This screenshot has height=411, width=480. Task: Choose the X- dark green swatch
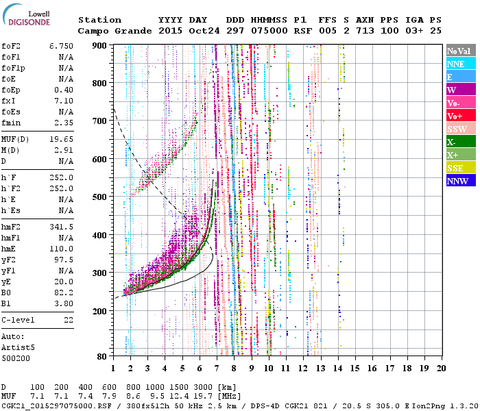point(461,142)
